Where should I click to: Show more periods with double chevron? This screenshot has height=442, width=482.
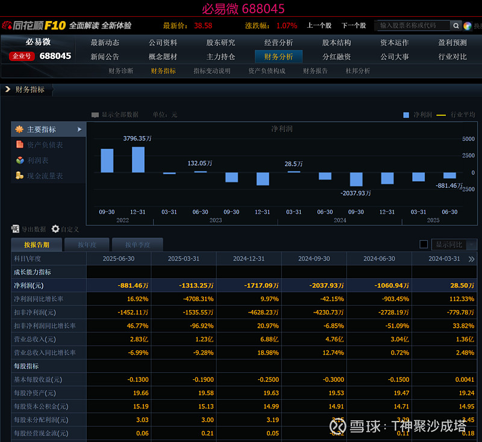471,259
